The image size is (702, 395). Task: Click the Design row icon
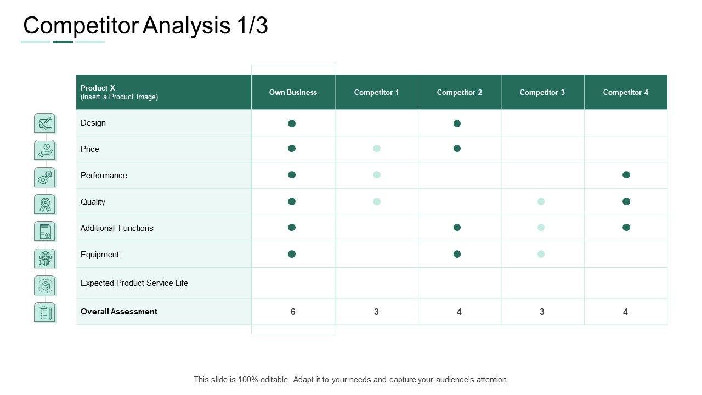[x=45, y=123]
